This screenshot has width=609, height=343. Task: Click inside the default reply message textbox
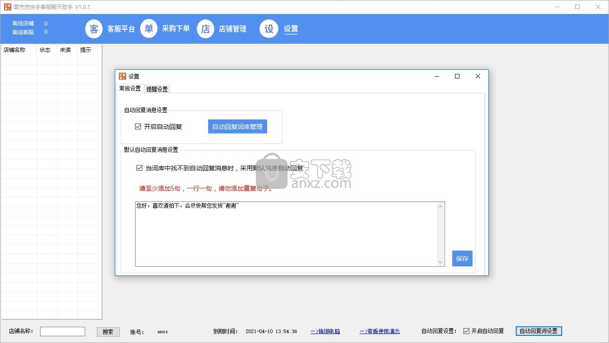tap(286, 234)
